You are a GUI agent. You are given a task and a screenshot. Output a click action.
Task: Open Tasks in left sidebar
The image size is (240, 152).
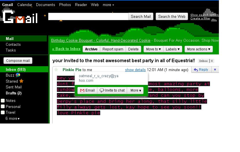coord(11,50)
